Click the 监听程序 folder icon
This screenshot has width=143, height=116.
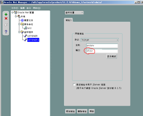coord(22,32)
